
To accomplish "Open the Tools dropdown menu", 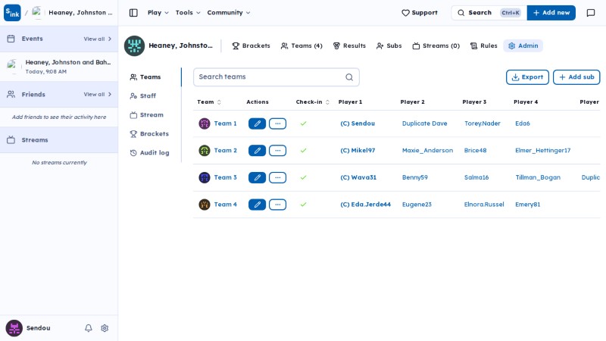I will point(188,13).
